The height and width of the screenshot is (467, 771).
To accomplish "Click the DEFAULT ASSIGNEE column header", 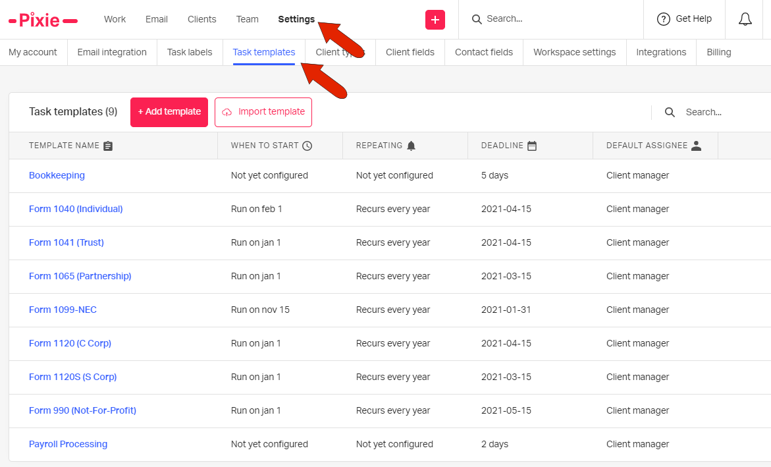I will click(647, 146).
